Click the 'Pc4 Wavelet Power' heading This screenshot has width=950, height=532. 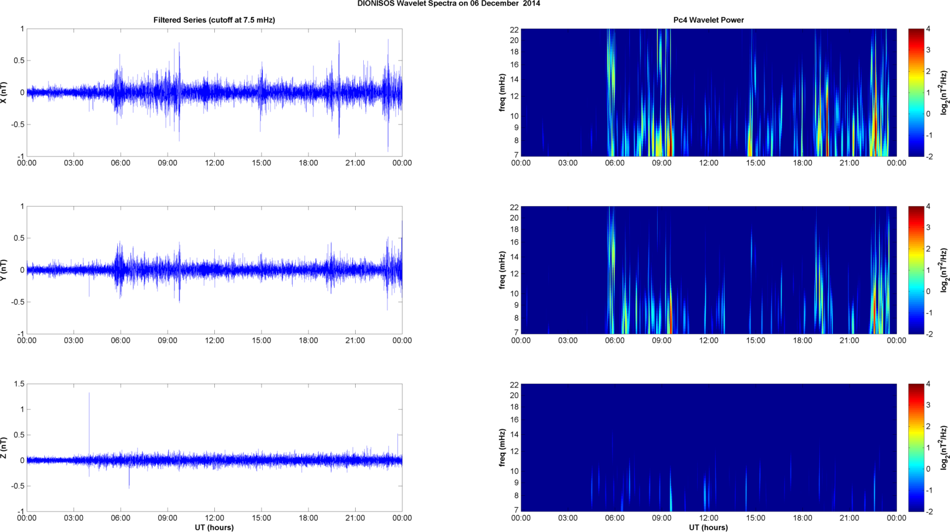point(708,20)
